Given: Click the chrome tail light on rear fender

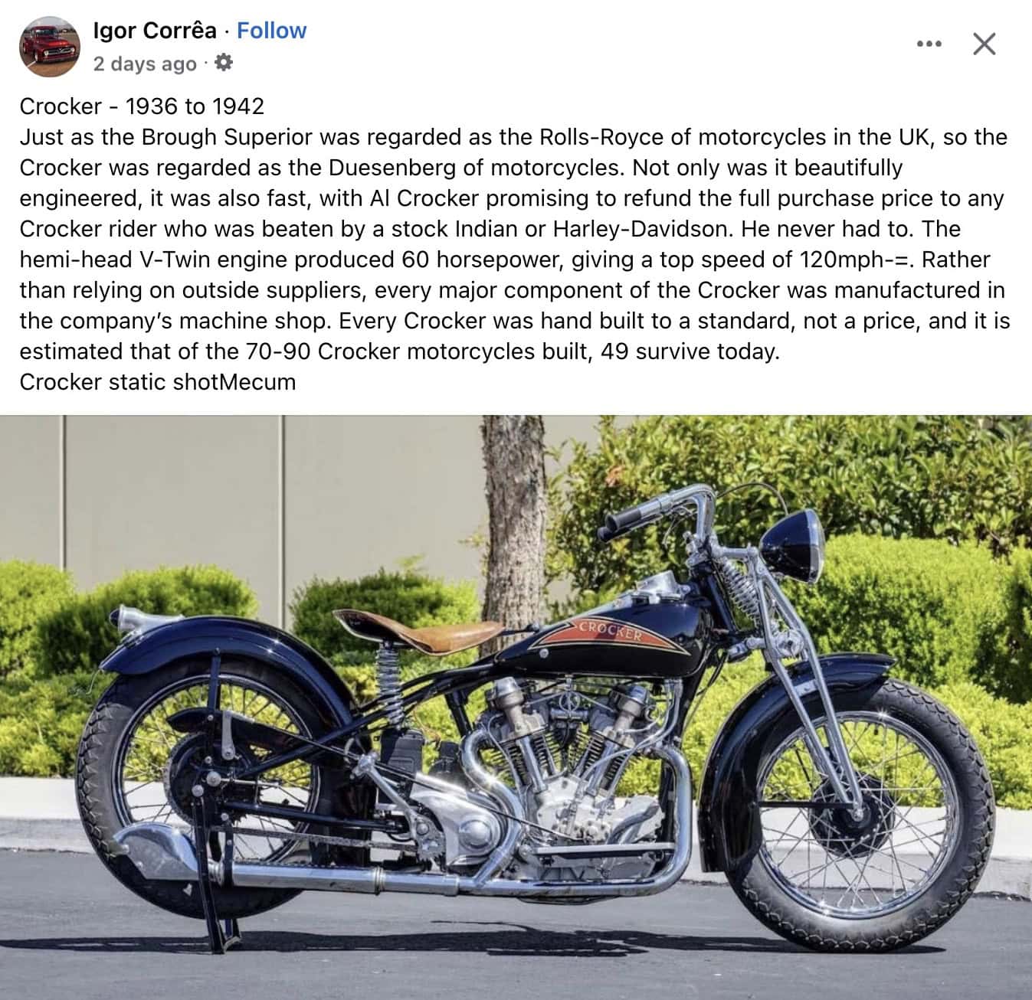Looking at the screenshot, I should coord(132,620).
